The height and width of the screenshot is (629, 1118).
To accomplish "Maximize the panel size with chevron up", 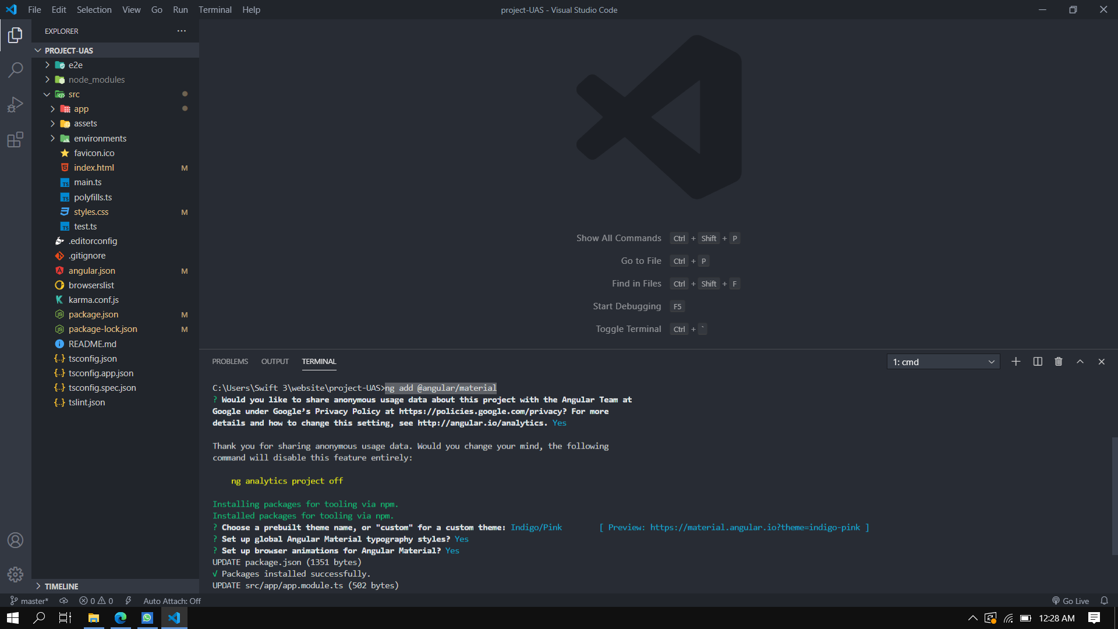I will coord(1080,362).
